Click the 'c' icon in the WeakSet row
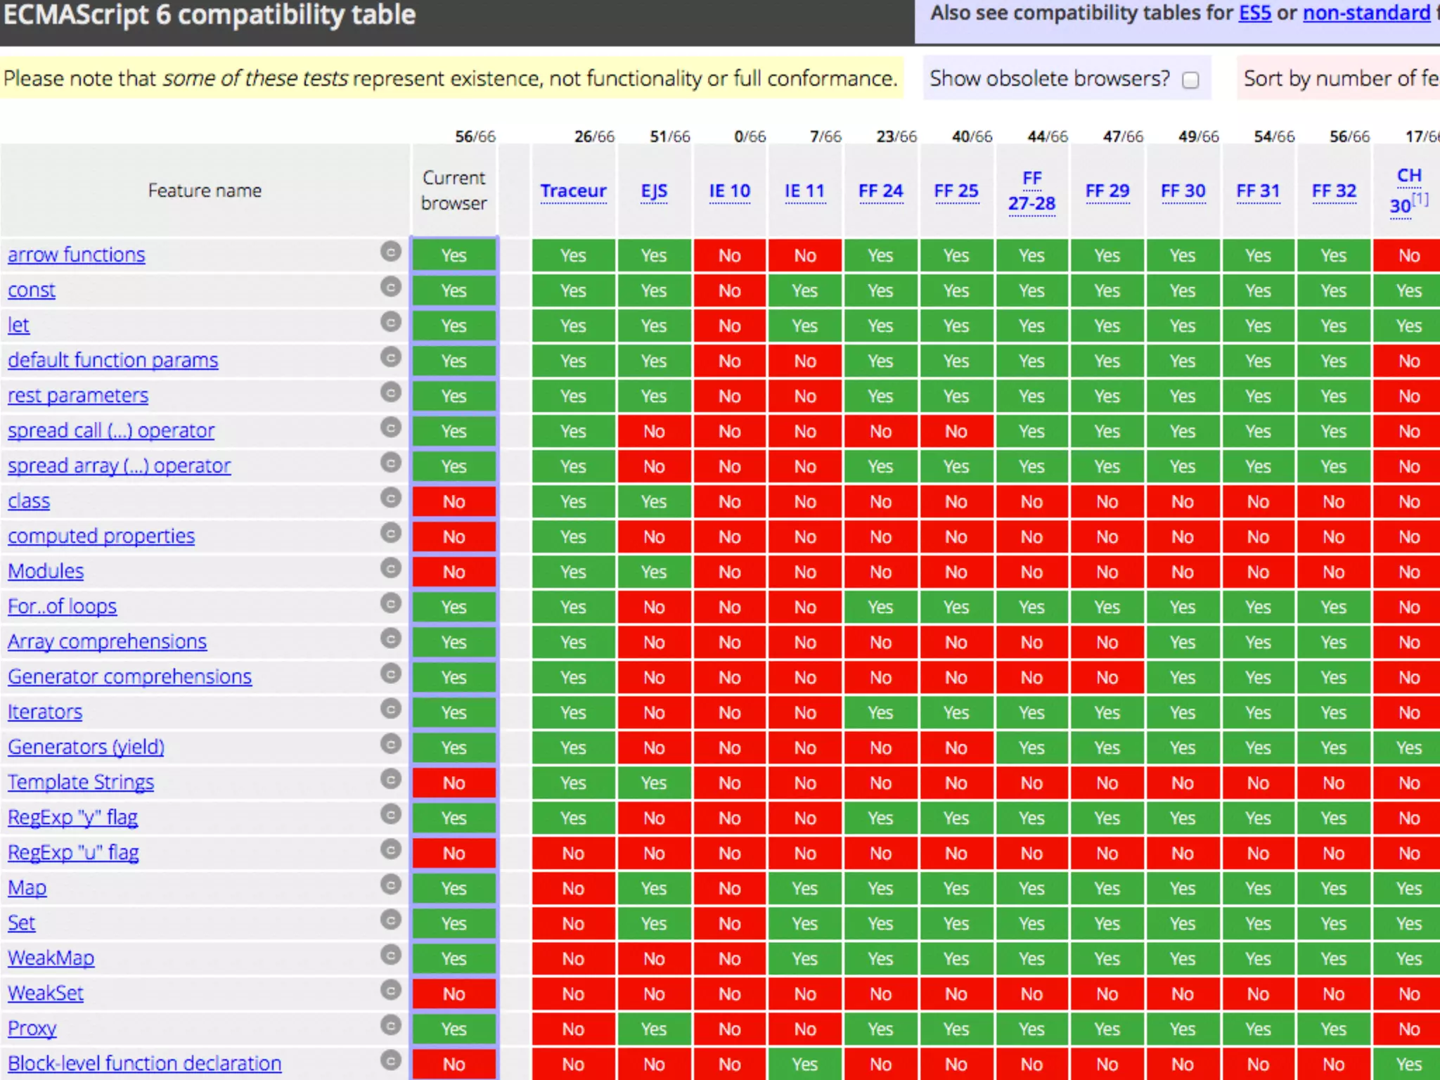The image size is (1440, 1080). pyautogui.click(x=391, y=990)
